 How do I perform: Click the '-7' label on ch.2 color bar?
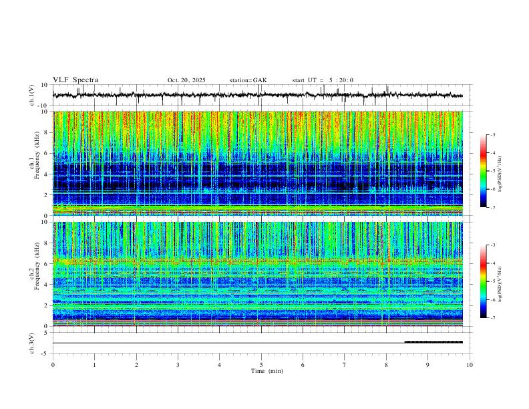point(493,318)
